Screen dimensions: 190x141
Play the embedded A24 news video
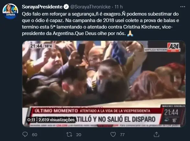click(x=104, y=84)
